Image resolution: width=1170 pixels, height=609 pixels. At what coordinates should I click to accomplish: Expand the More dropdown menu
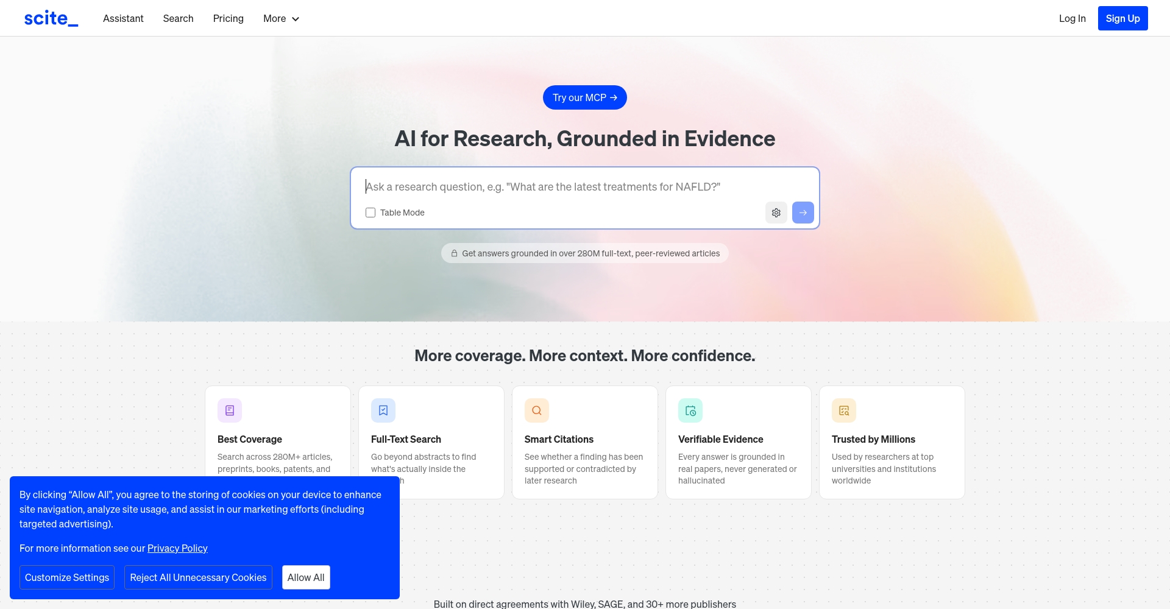pyautogui.click(x=281, y=19)
